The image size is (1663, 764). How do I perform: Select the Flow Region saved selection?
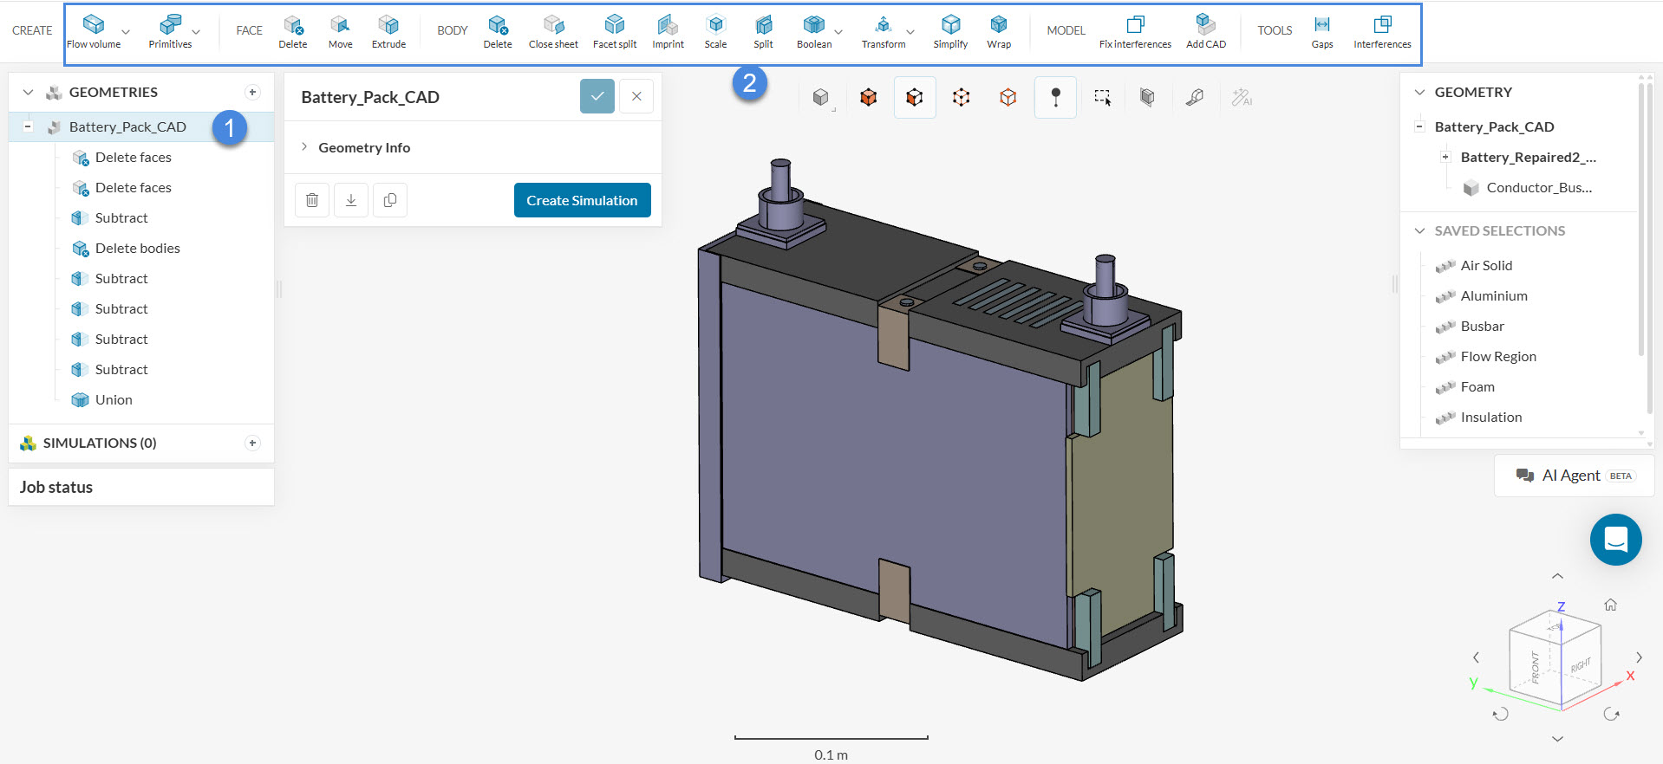pos(1498,356)
